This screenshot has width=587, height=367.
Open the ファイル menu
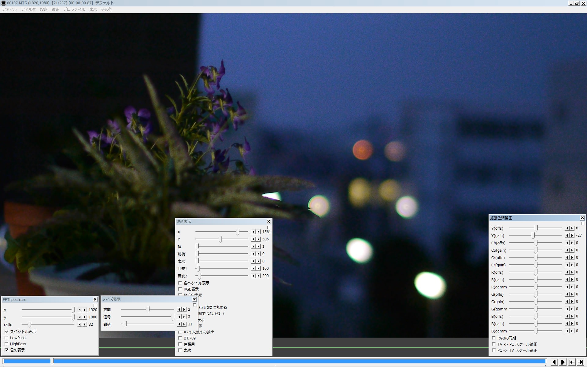[9, 9]
